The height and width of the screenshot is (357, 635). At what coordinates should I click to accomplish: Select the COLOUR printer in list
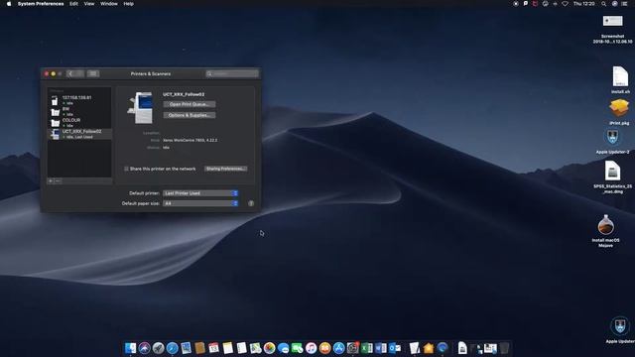click(79, 123)
